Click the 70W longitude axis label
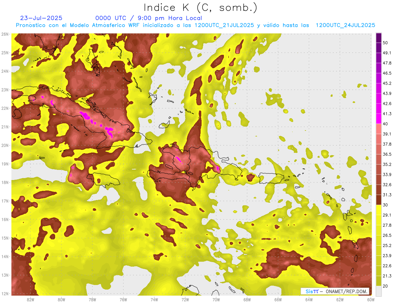Viewport: 394px width, 304px height. pyautogui.click(x=216, y=299)
